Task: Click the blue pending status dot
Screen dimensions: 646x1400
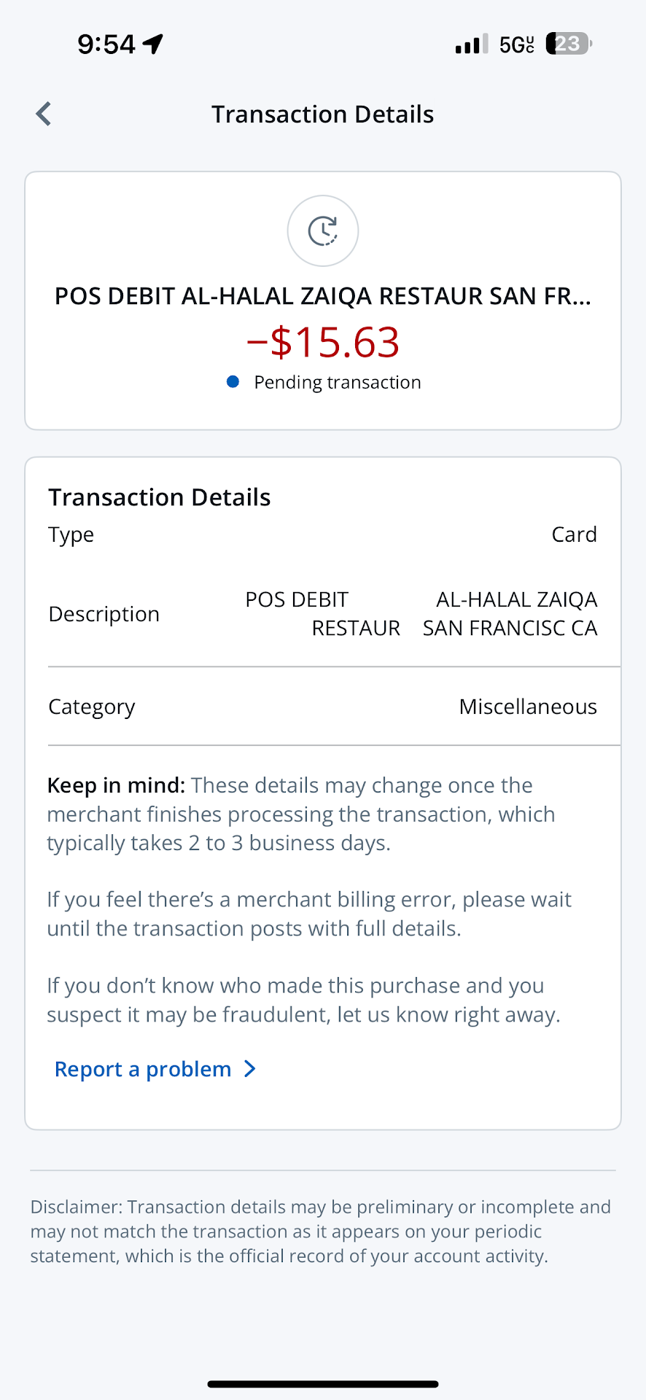Action: point(233,382)
